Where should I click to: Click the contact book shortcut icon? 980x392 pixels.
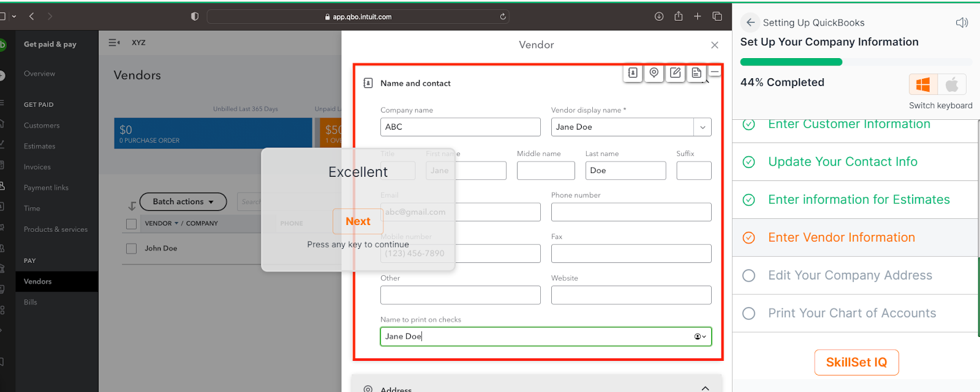[x=633, y=73]
